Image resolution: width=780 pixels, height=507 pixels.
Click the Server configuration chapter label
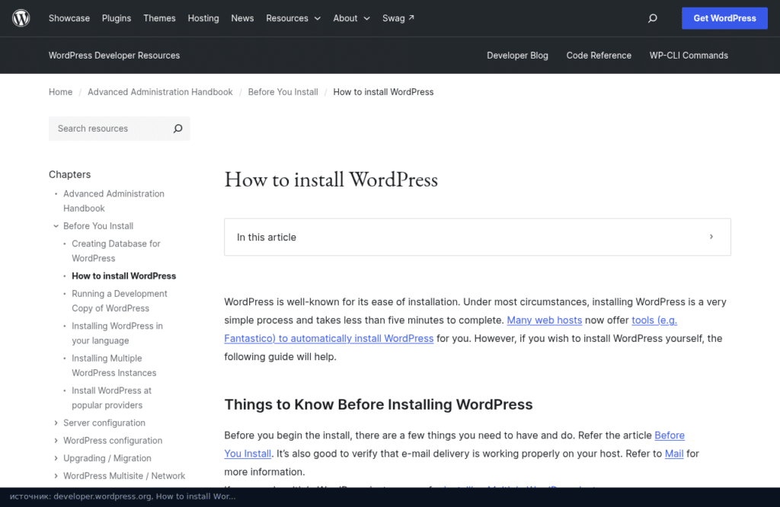click(104, 423)
